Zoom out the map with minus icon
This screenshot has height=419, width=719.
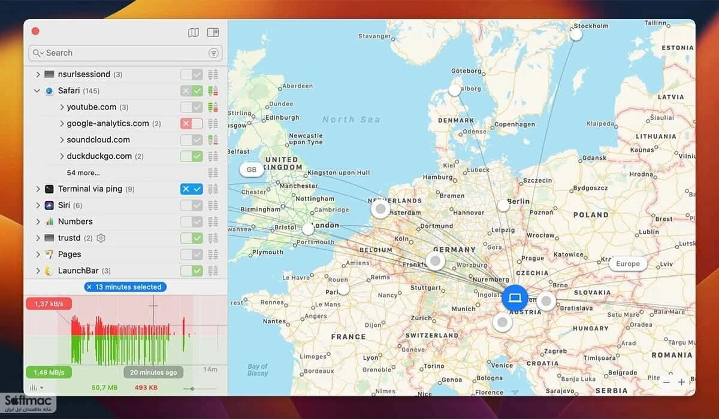(666, 382)
